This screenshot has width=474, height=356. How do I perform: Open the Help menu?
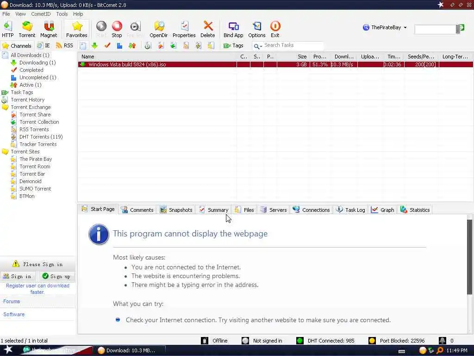tap(78, 14)
